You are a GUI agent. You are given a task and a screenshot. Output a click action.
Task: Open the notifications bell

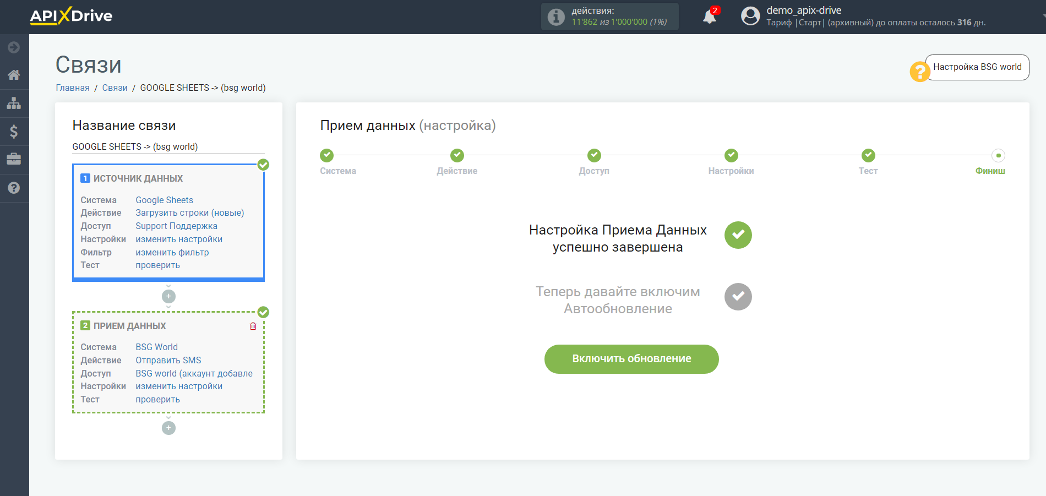pos(710,17)
